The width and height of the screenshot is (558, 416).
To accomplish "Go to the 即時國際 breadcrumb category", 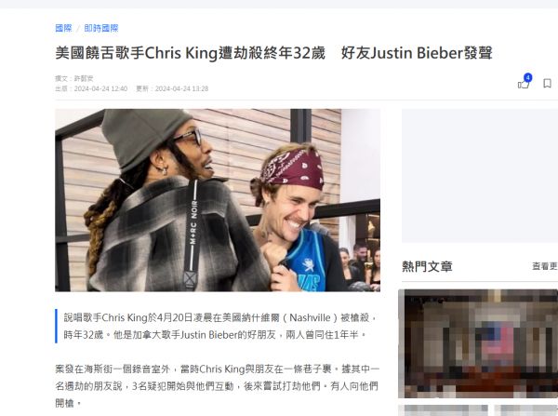I will [101, 28].
